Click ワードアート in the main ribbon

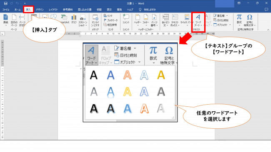tap(198, 20)
